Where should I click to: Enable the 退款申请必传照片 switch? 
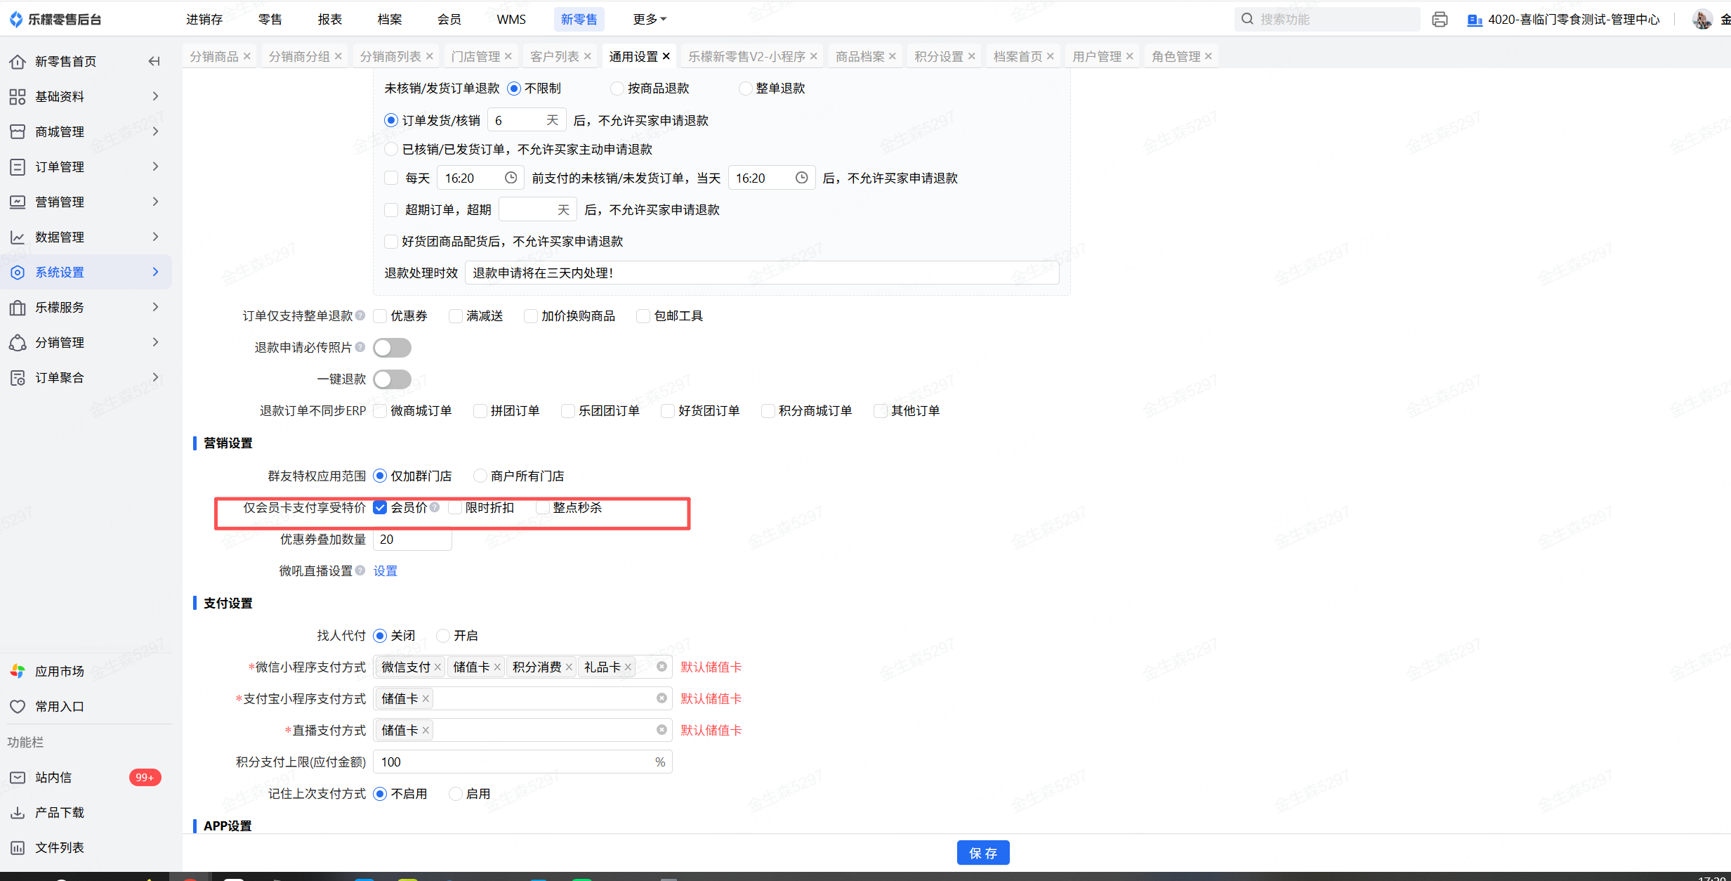point(392,348)
